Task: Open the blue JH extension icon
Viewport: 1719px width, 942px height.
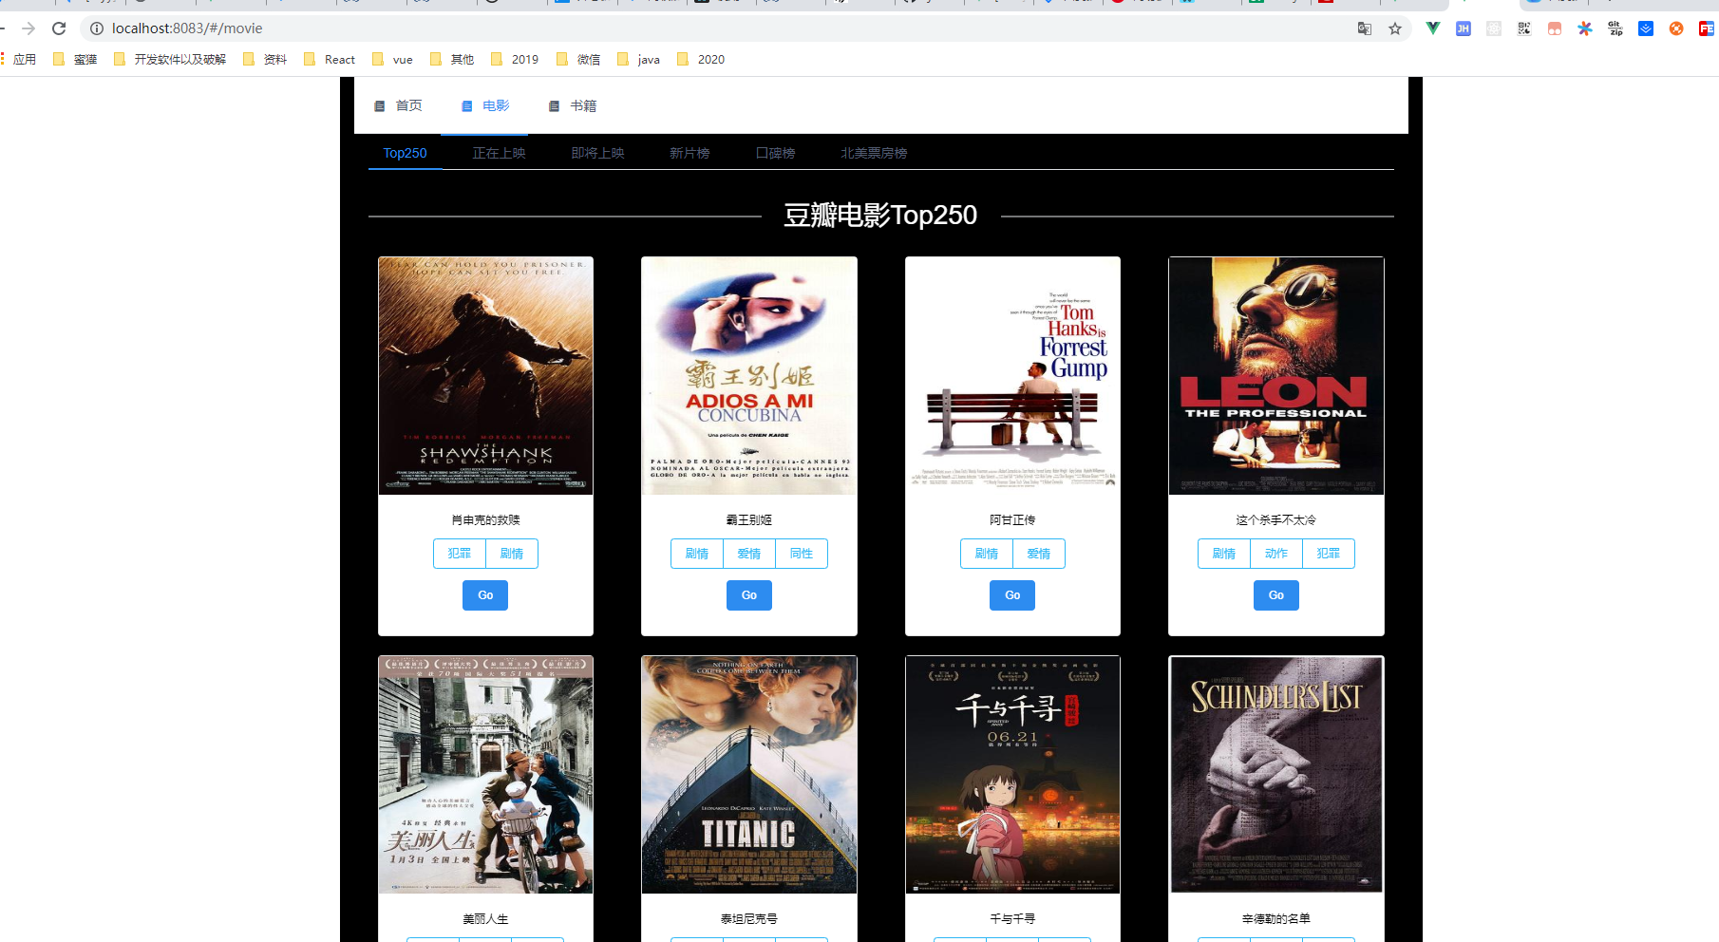Action: point(1464,28)
